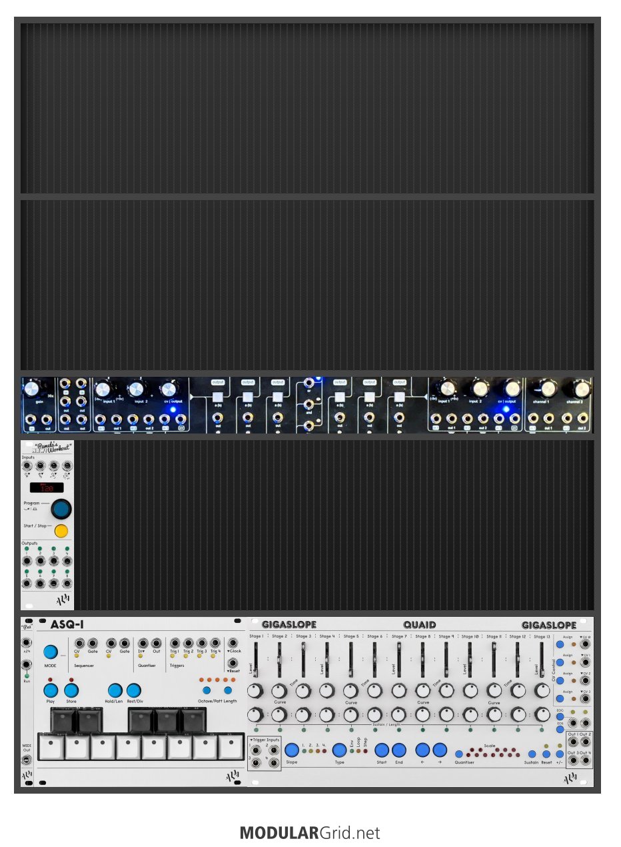Click Trigger Input 1 jack on Gigaslope

255,749
